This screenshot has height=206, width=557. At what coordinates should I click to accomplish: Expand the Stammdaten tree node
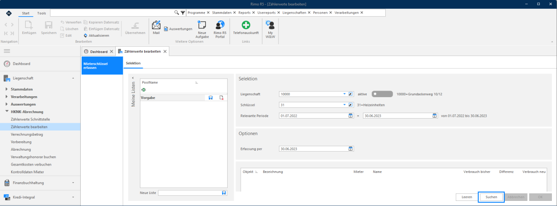coord(7,89)
